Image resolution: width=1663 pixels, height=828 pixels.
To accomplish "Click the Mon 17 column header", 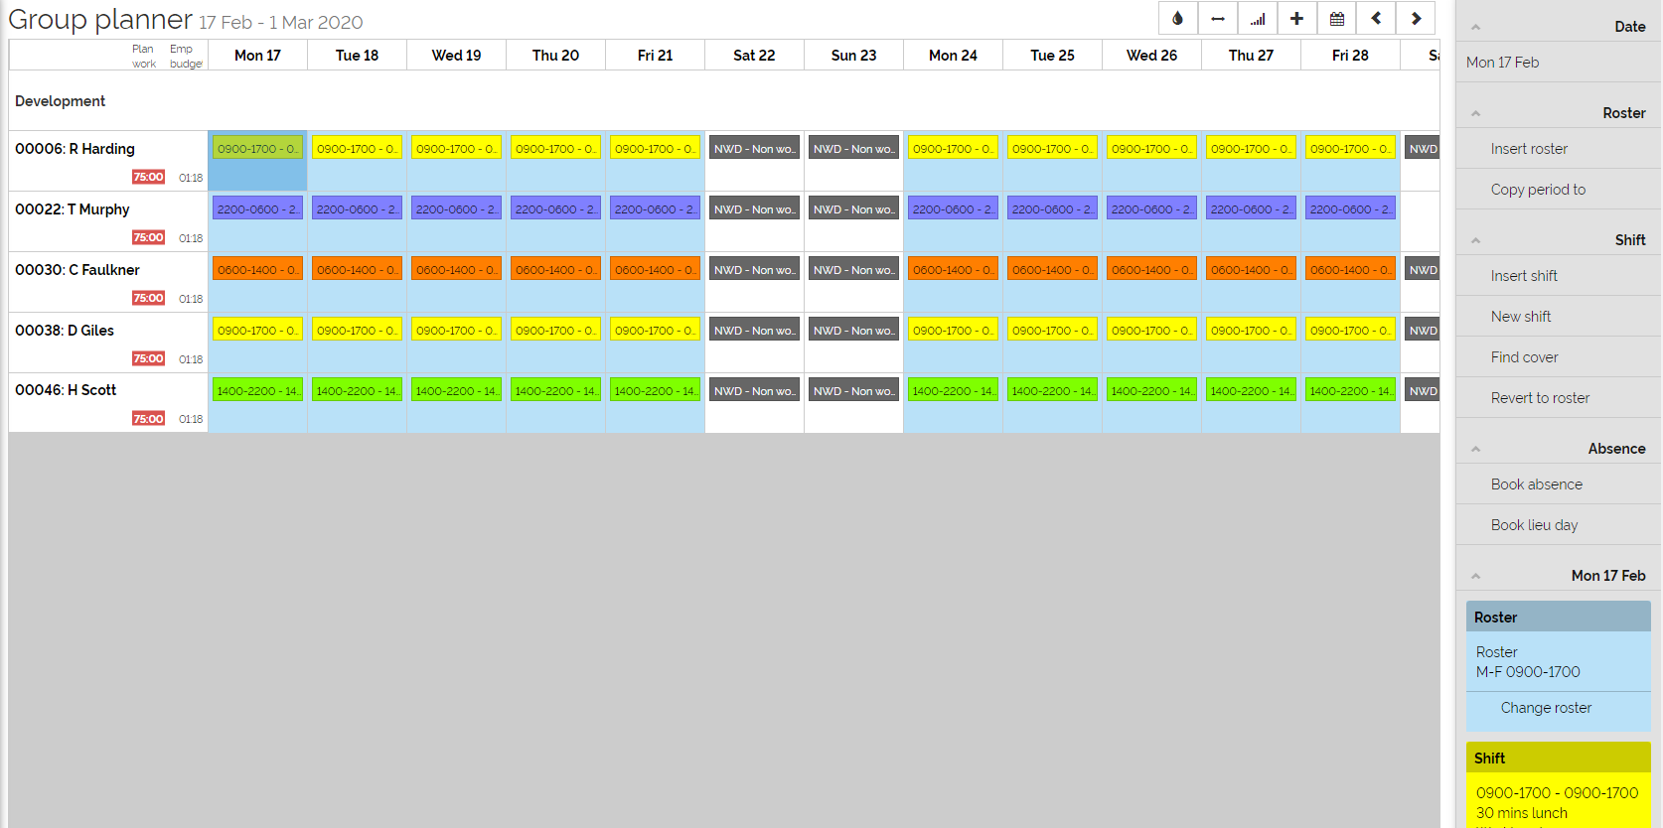I will (x=257, y=56).
